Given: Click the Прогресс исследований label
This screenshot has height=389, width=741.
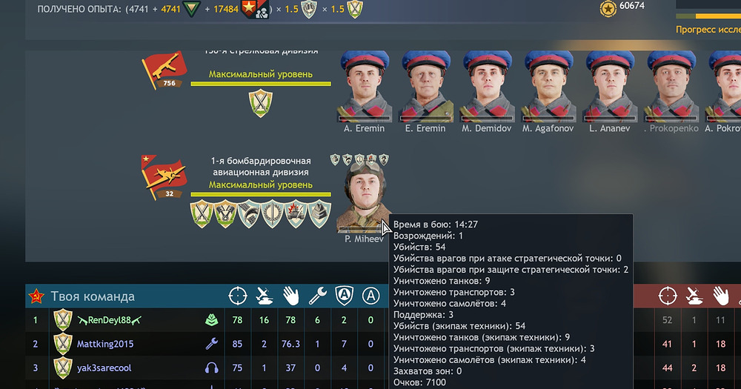Looking at the screenshot, I should coord(708,30).
